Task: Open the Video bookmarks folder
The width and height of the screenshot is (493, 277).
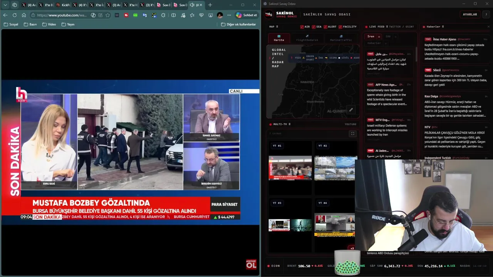Action: pos(49,24)
